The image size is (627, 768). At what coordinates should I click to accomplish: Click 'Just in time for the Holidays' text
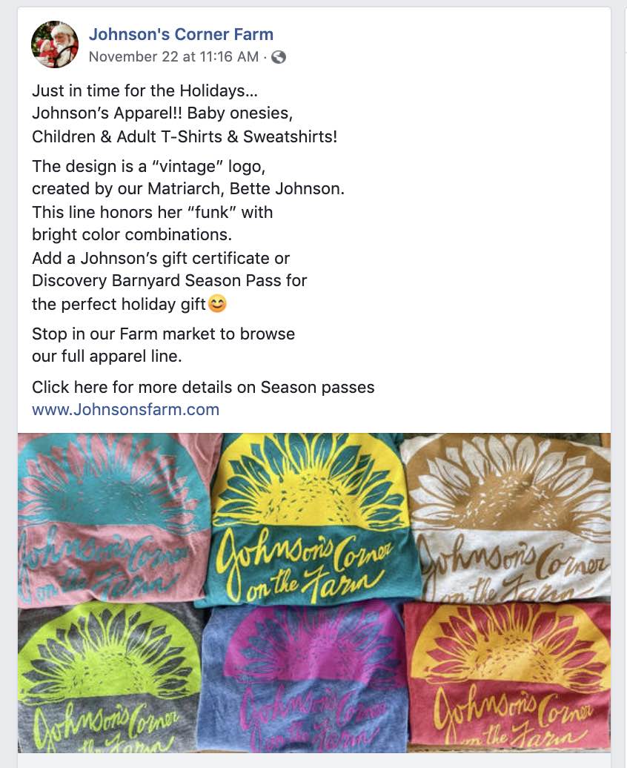[145, 90]
